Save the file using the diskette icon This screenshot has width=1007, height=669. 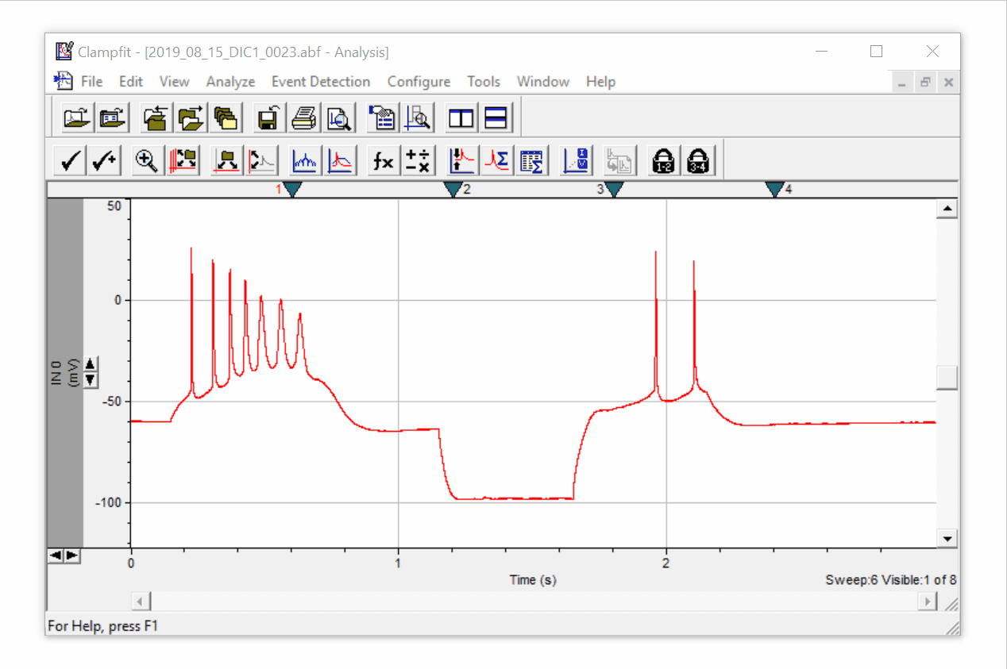coord(268,117)
